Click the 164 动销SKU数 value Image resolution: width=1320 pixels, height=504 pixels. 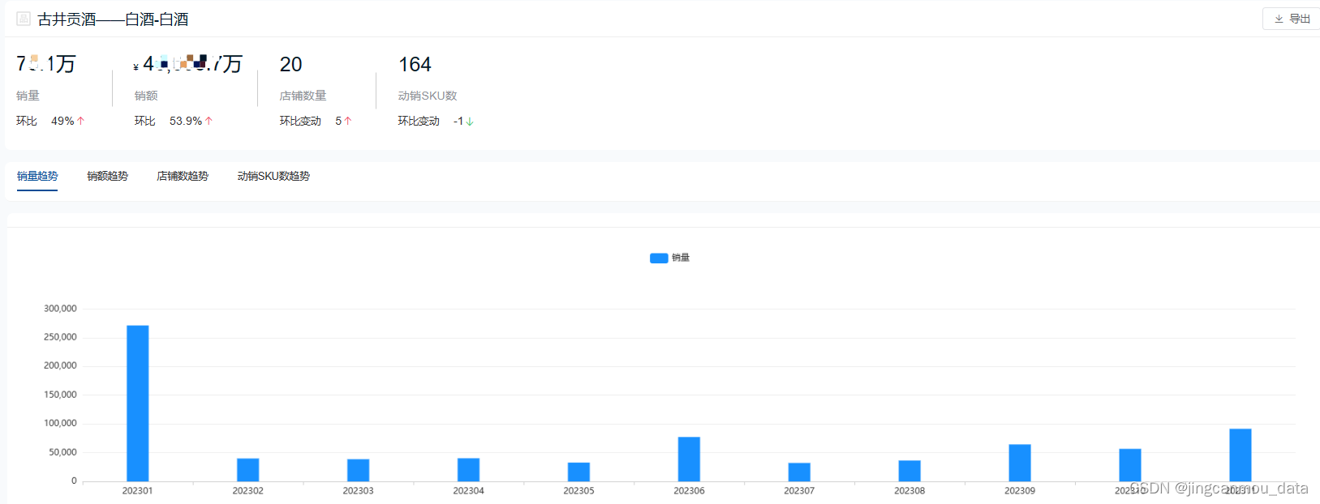coord(415,64)
